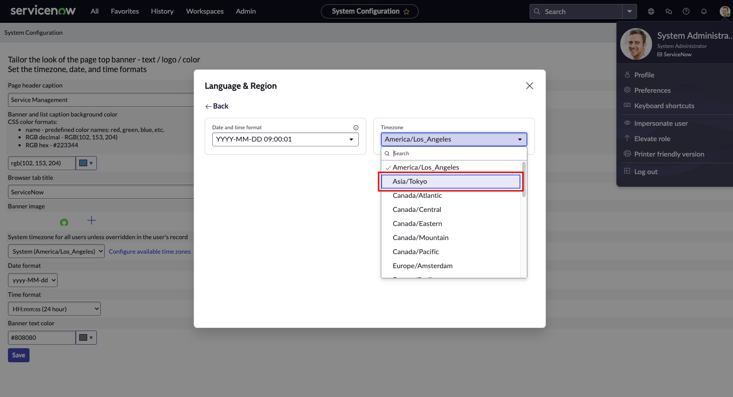The width and height of the screenshot is (733, 397).
Task: Open the Configure available time zones link
Action: (x=150, y=251)
